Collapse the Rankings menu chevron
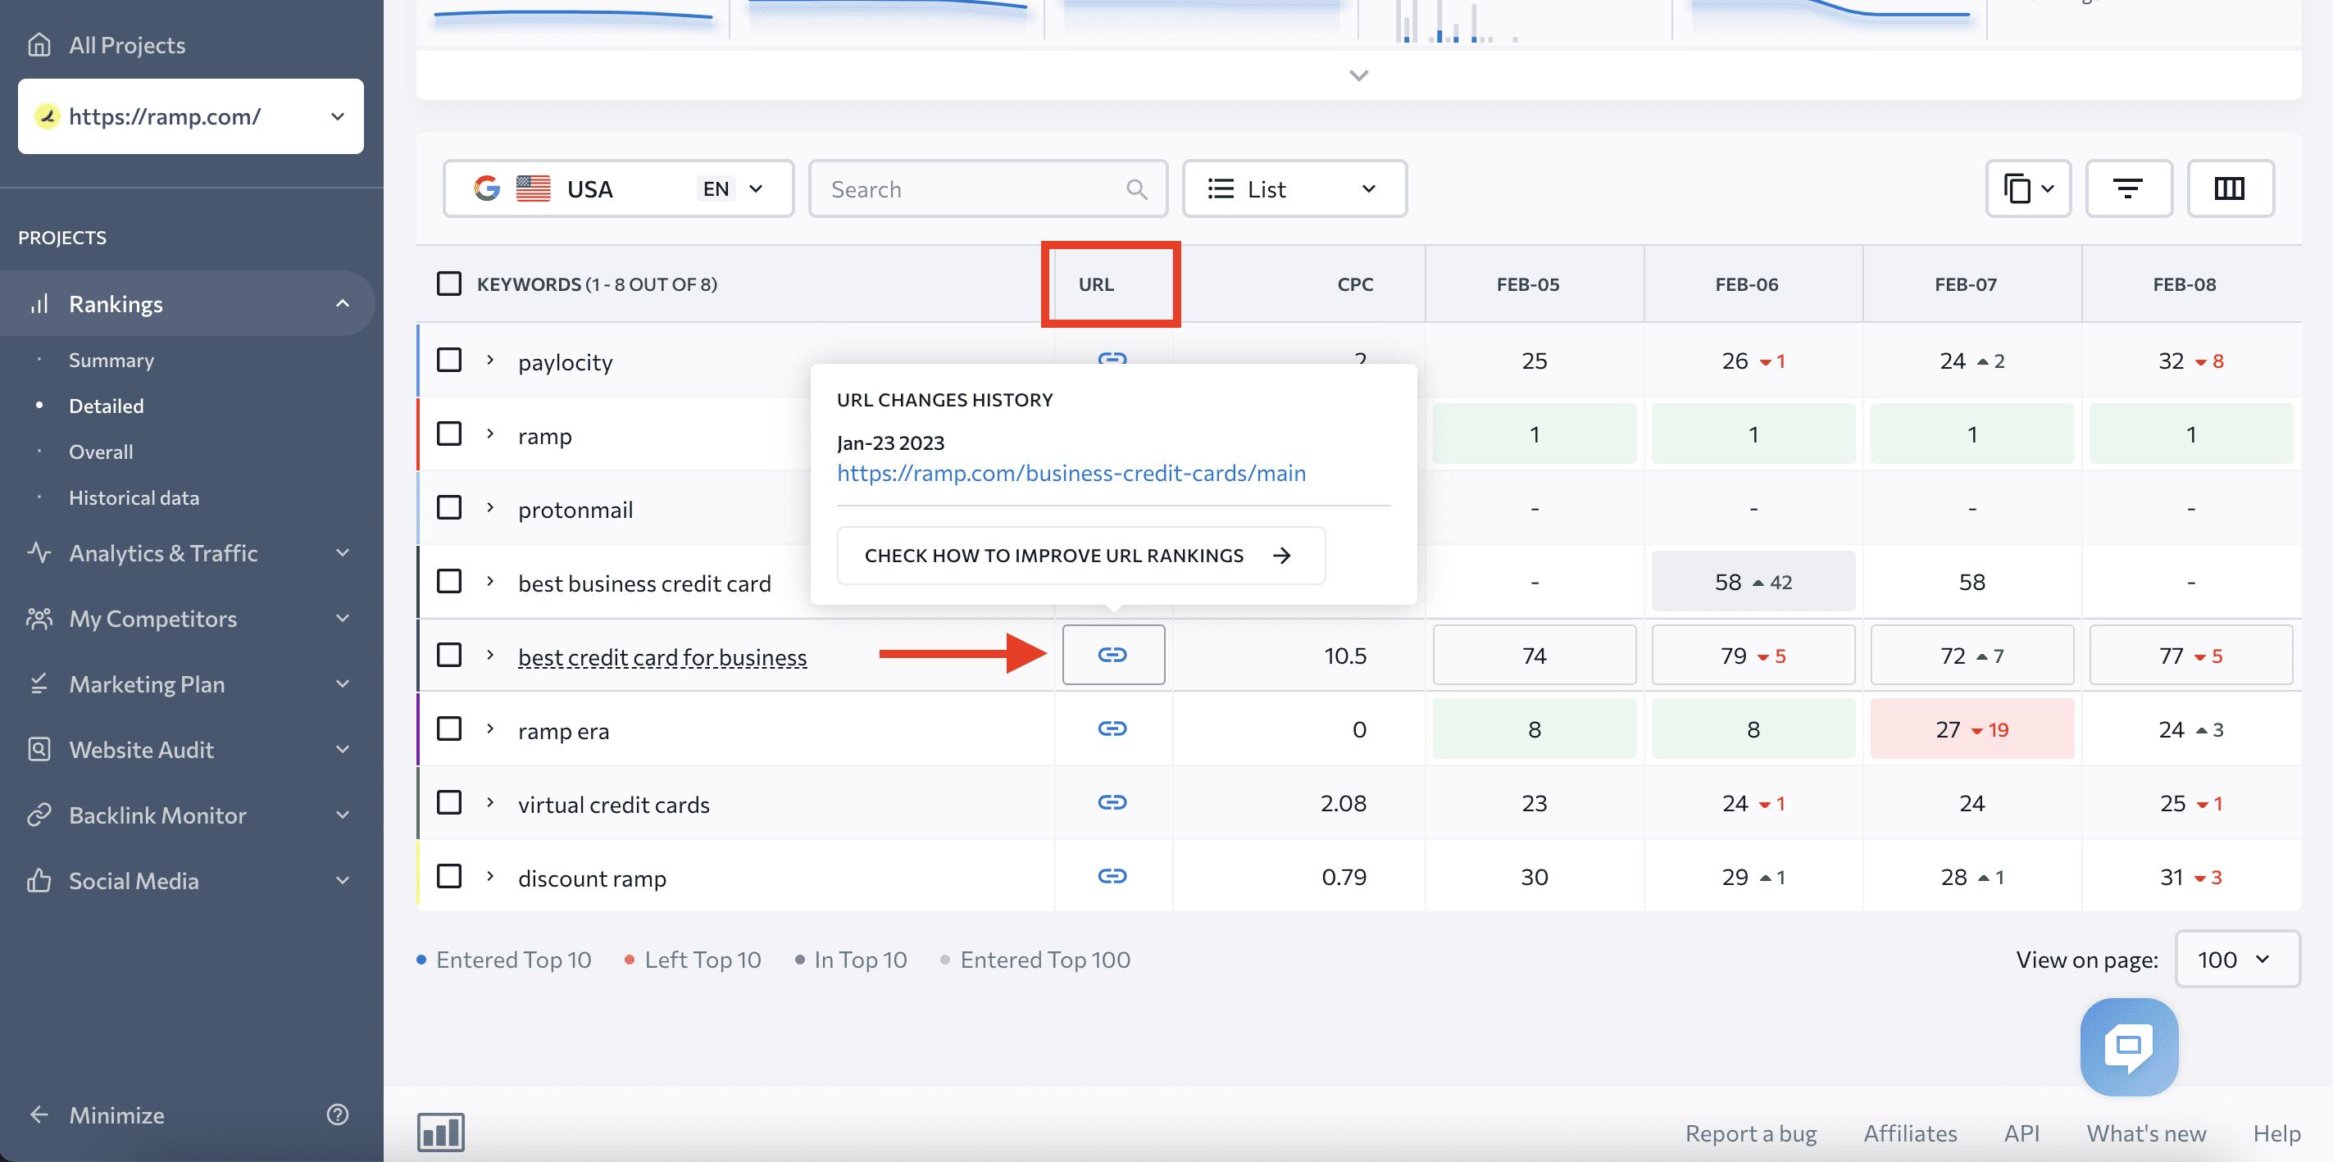2333x1162 pixels. (343, 303)
